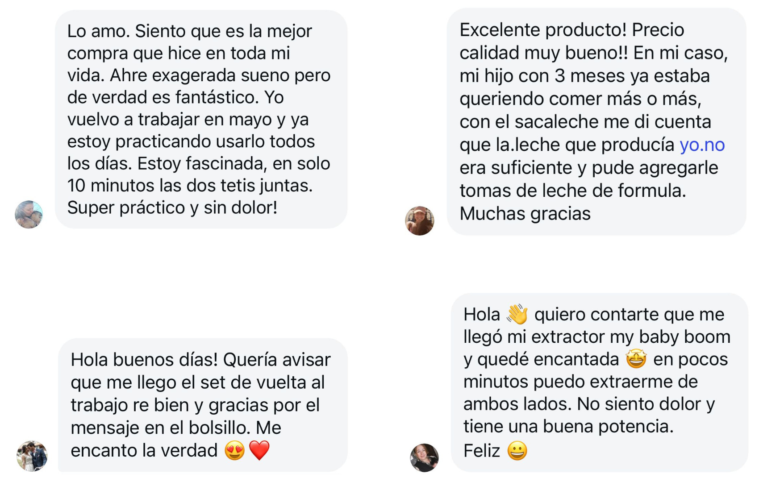Select the "Lo amo" message bubble
Image resolution: width=759 pixels, height=482 pixels.
pyautogui.click(x=201, y=119)
